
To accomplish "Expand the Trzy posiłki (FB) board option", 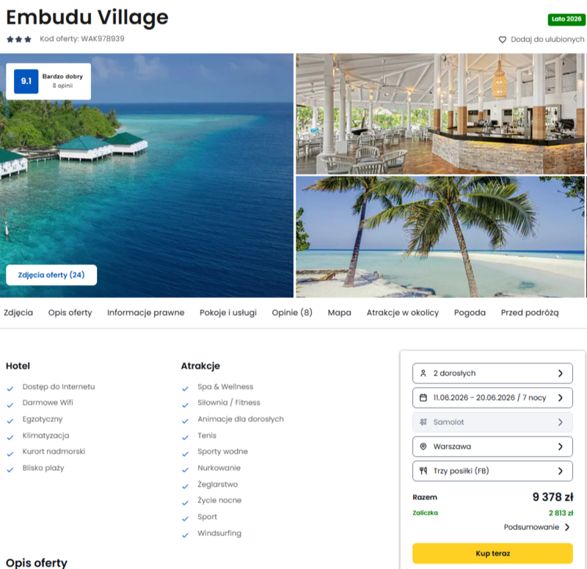I will (492, 471).
